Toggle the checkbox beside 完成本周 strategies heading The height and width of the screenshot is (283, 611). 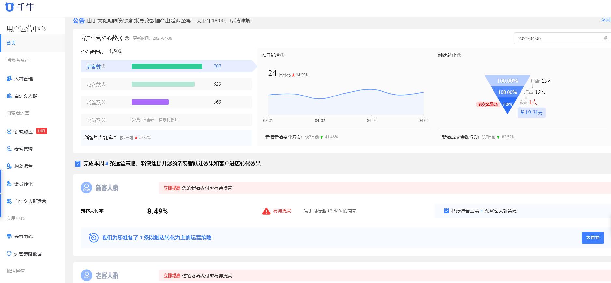click(78, 164)
